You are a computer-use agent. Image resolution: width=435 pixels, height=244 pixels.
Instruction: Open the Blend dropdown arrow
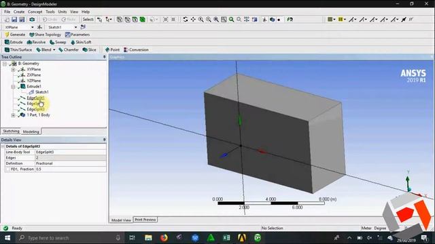click(54, 49)
